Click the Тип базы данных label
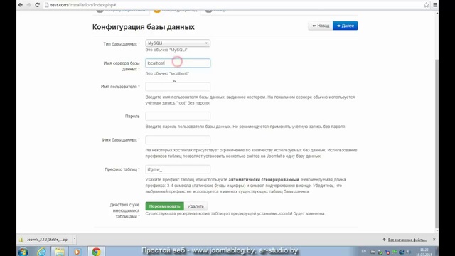 click(x=122, y=44)
